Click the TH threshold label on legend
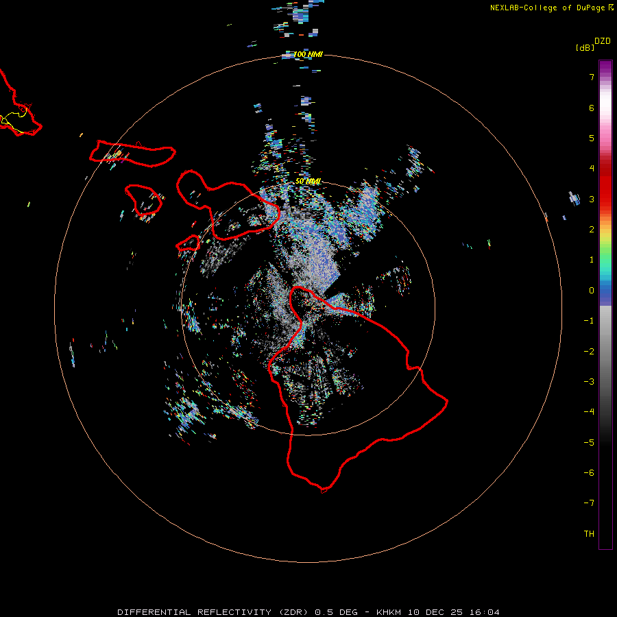The height and width of the screenshot is (617, 617). tap(589, 533)
